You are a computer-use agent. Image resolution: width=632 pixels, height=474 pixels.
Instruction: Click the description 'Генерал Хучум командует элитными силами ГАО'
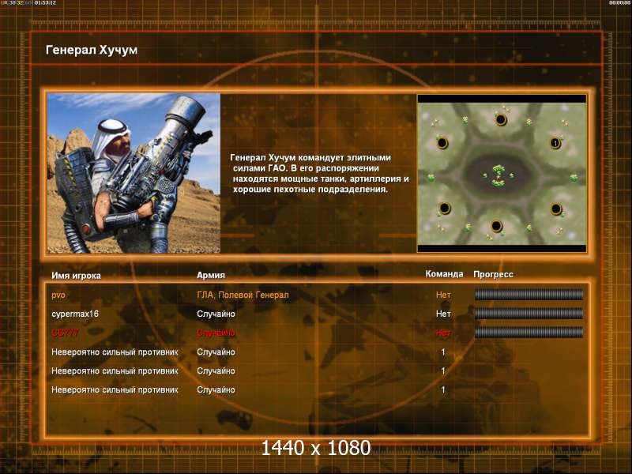319,173
